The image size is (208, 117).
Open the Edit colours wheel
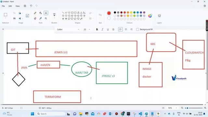tap(150, 16)
